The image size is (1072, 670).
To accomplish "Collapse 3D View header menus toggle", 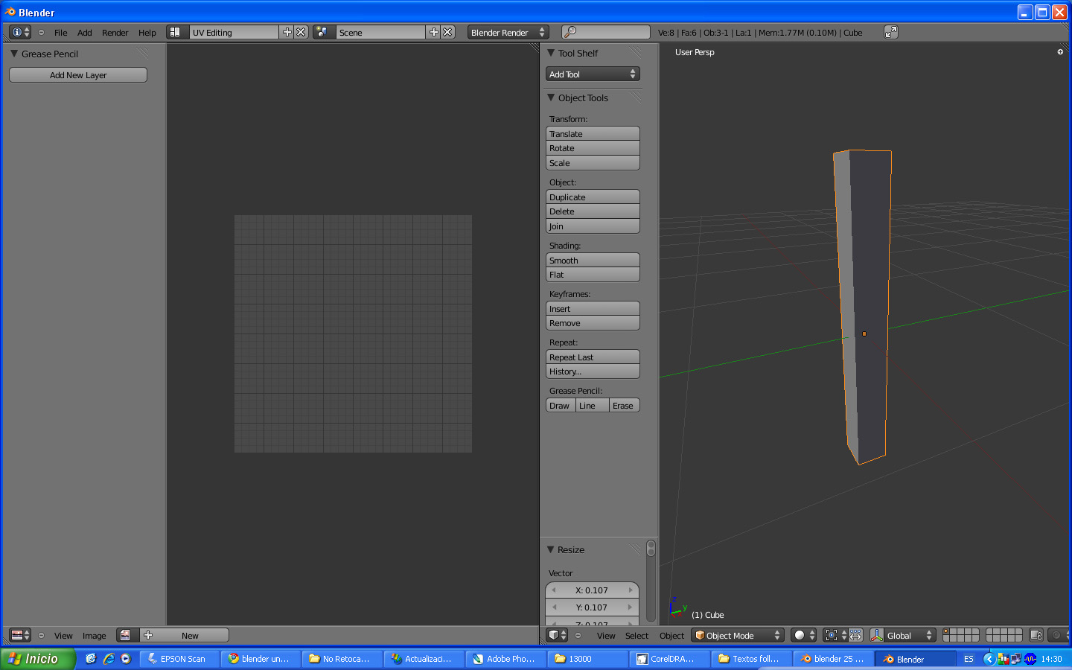I will [x=578, y=636].
